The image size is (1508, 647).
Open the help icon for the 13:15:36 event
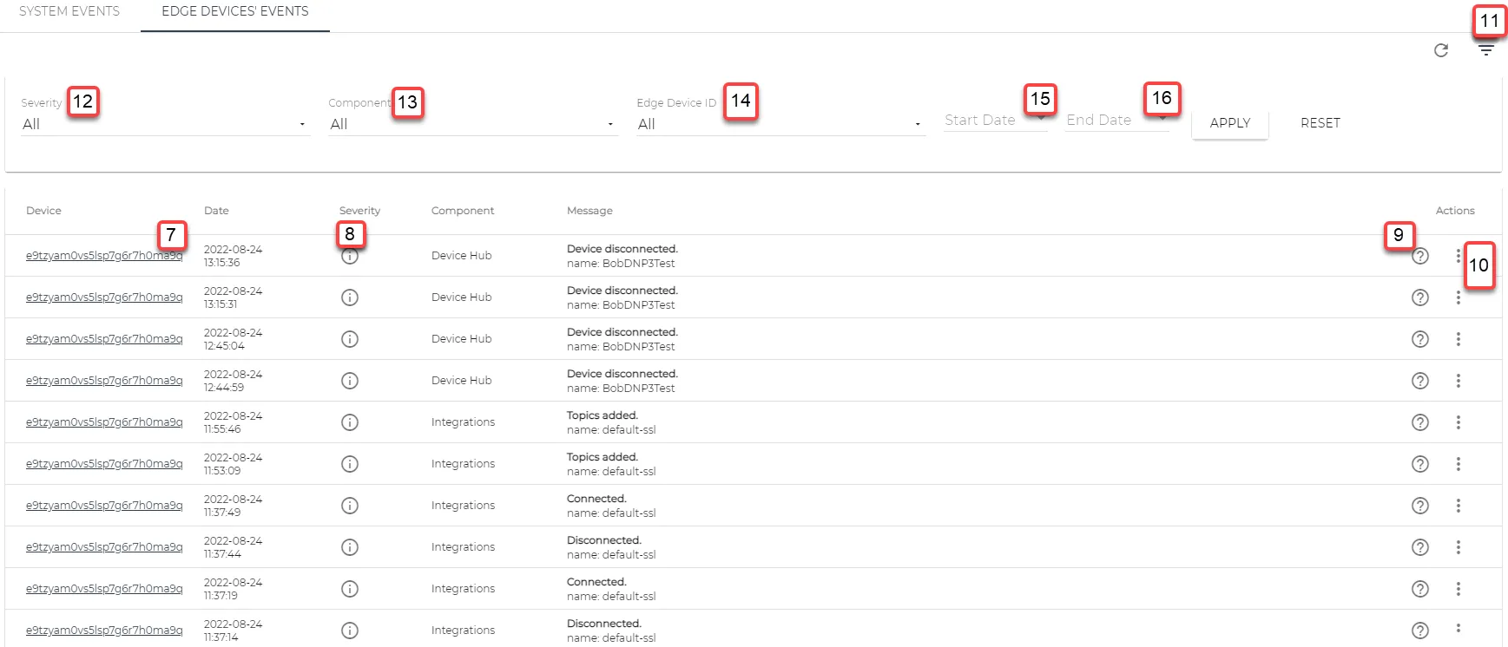pos(1420,256)
